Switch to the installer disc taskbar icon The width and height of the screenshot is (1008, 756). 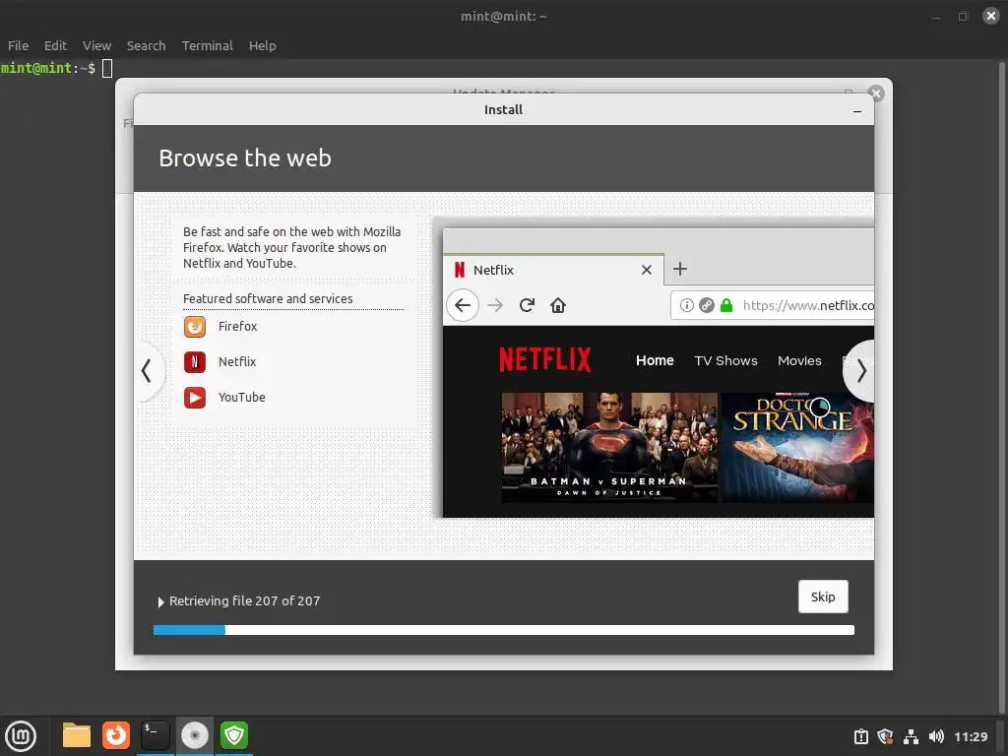195,735
